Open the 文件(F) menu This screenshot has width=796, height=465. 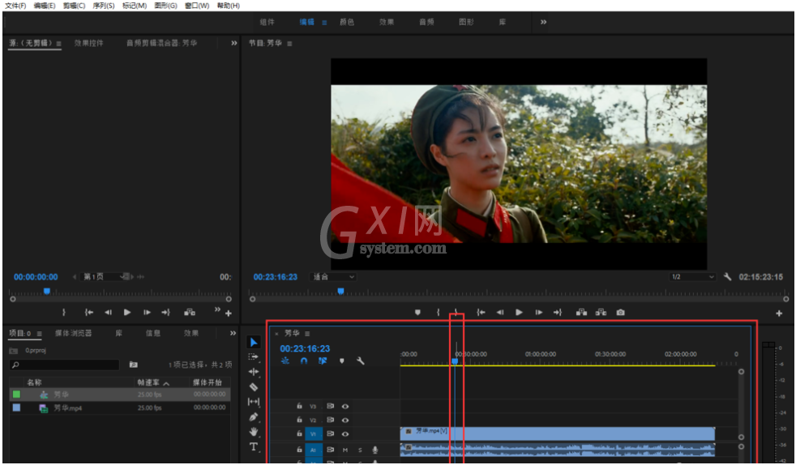15,6
